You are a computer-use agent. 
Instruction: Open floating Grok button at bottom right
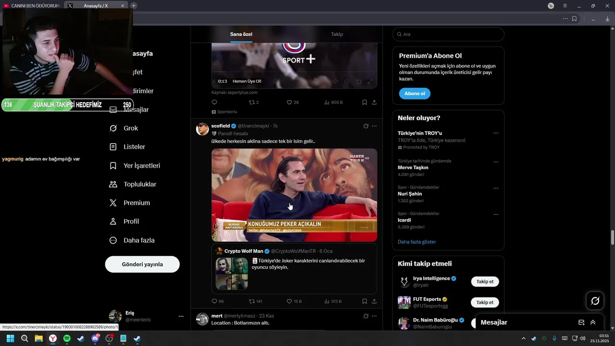click(x=595, y=301)
